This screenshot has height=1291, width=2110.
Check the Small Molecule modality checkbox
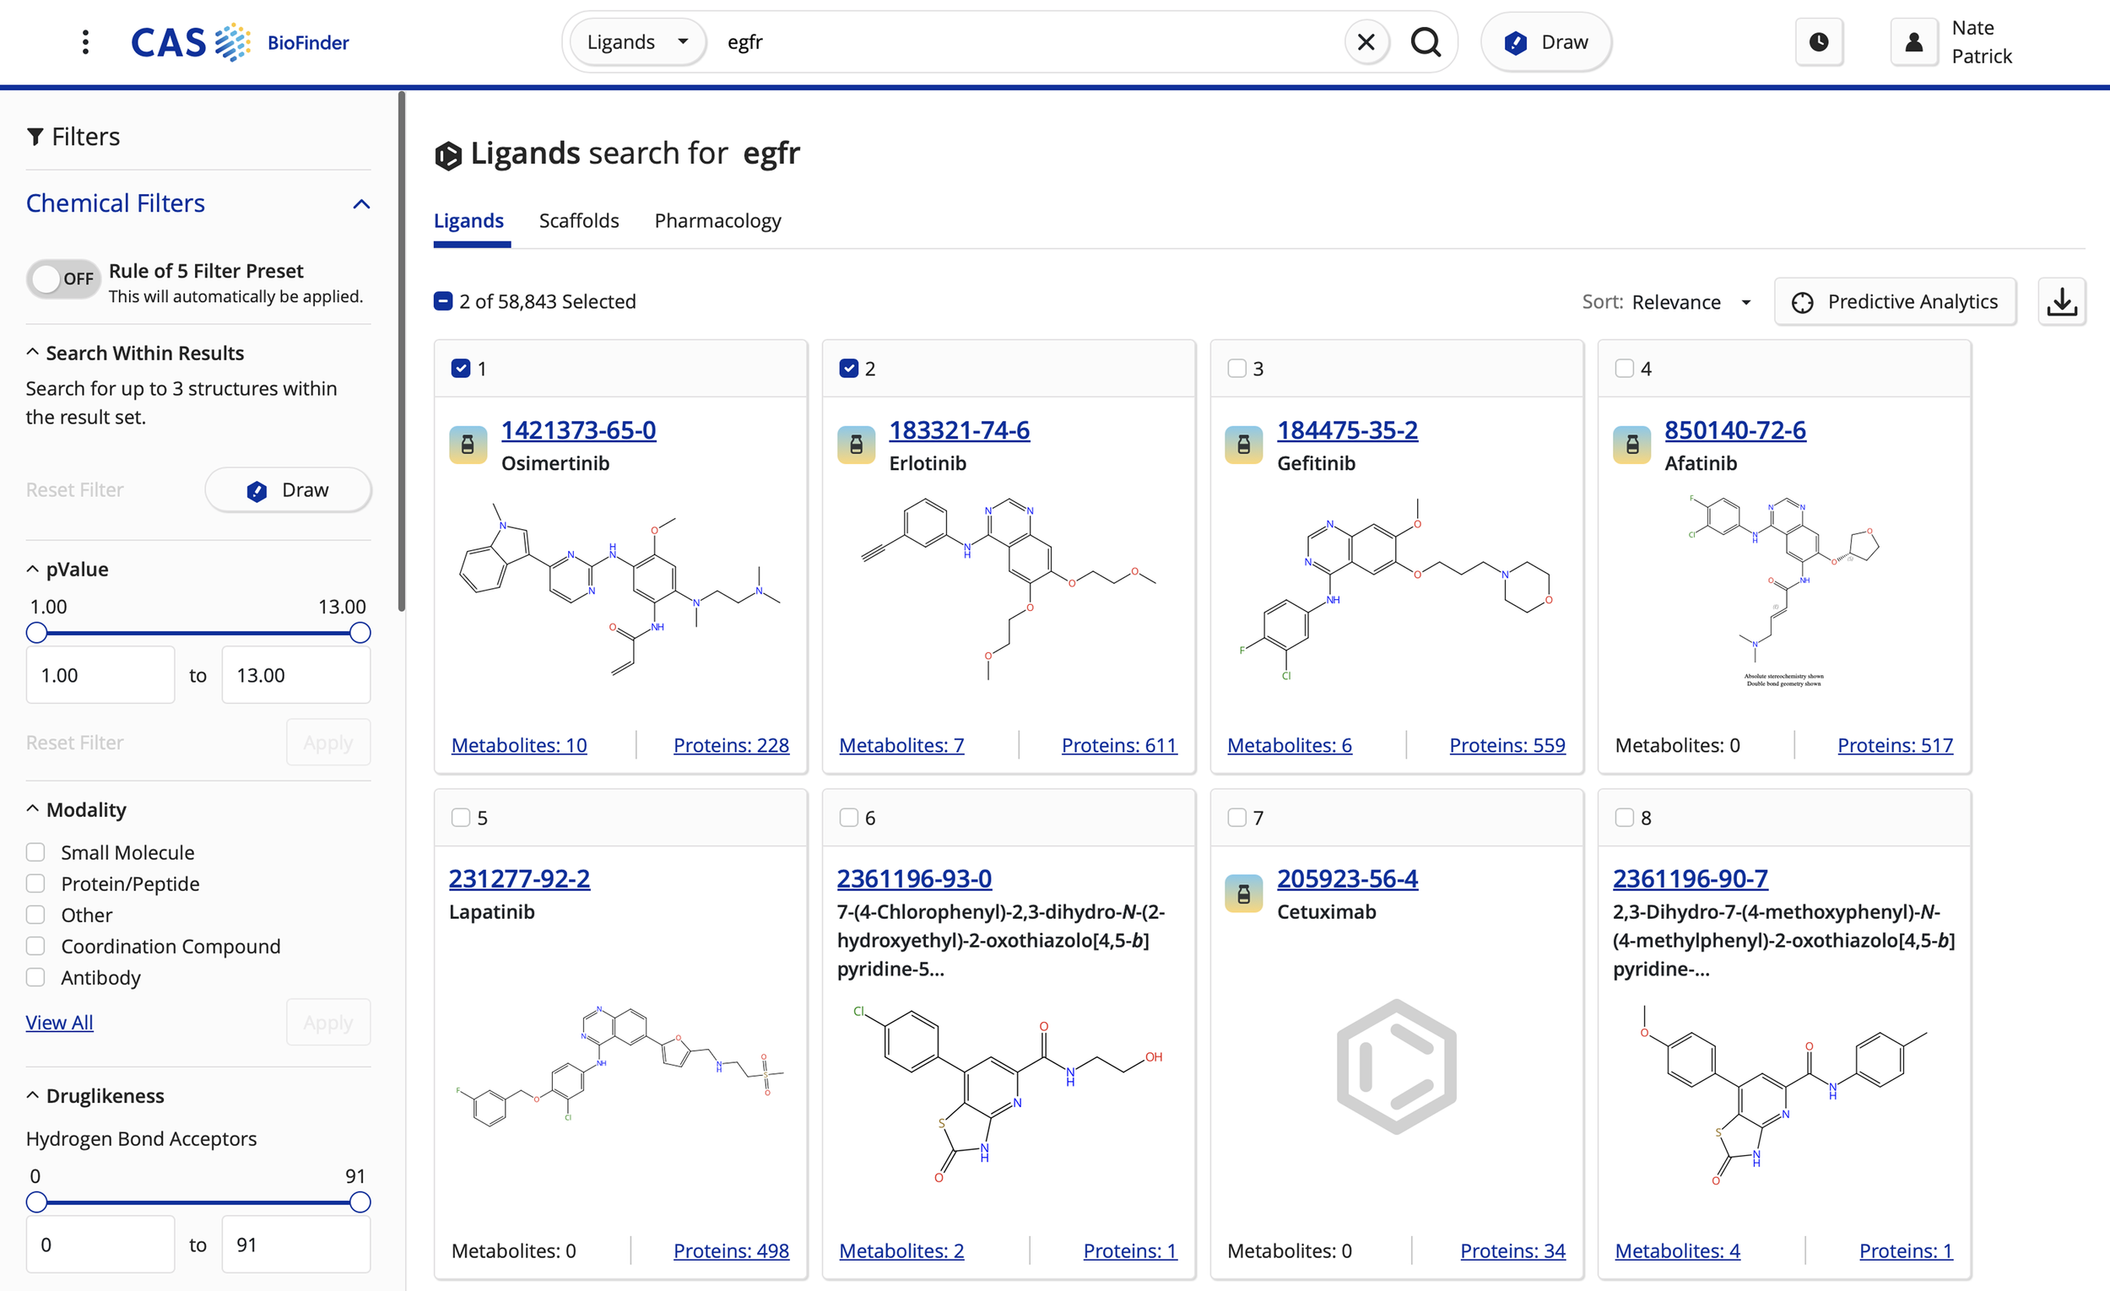35,852
